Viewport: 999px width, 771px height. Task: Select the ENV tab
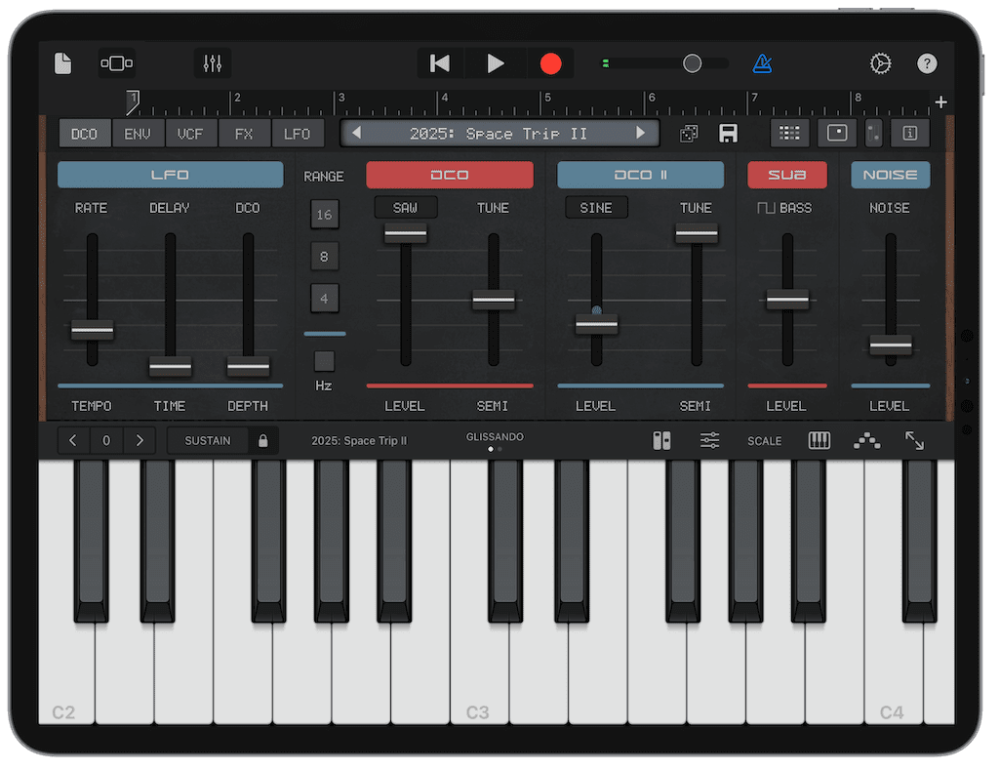[138, 134]
